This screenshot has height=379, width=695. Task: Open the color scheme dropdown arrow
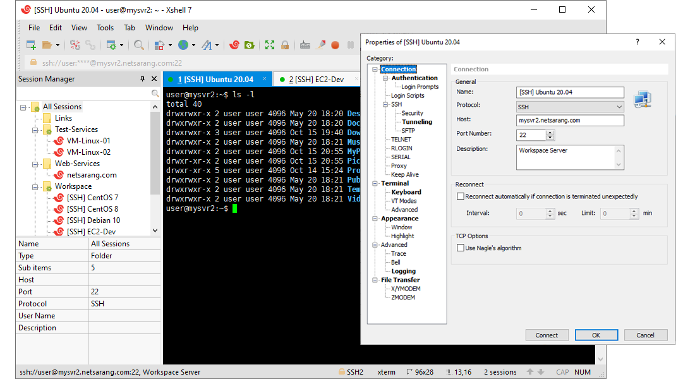pyautogui.click(x=170, y=45)
